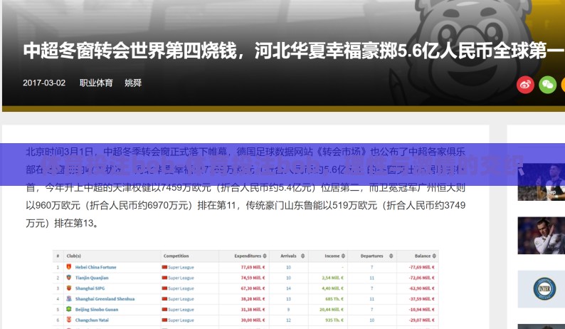Click Super League in the Shanghai Greenland Shenhua row
Image resolution: width=565 pixels, height=329 pixels.
(181, 299)
